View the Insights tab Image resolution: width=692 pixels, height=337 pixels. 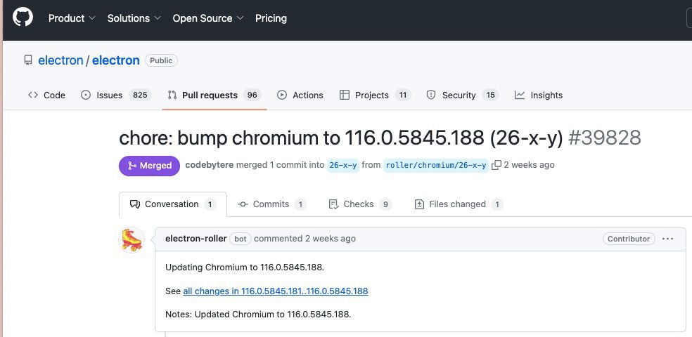(x=539, y=95)
